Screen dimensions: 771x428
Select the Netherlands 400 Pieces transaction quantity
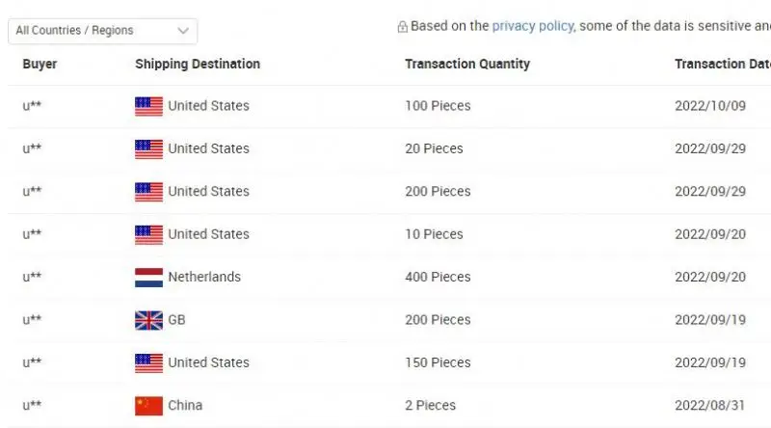(x=438, y=277)
